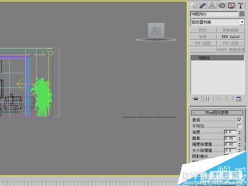The height and width of the screenshot is (186, 248).
Task: Click the object color swatch
Action: [x=242, y=14]
